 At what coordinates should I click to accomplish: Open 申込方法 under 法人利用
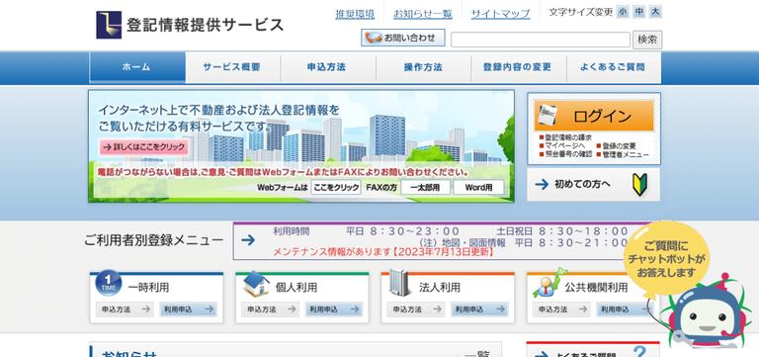[416, 310]
